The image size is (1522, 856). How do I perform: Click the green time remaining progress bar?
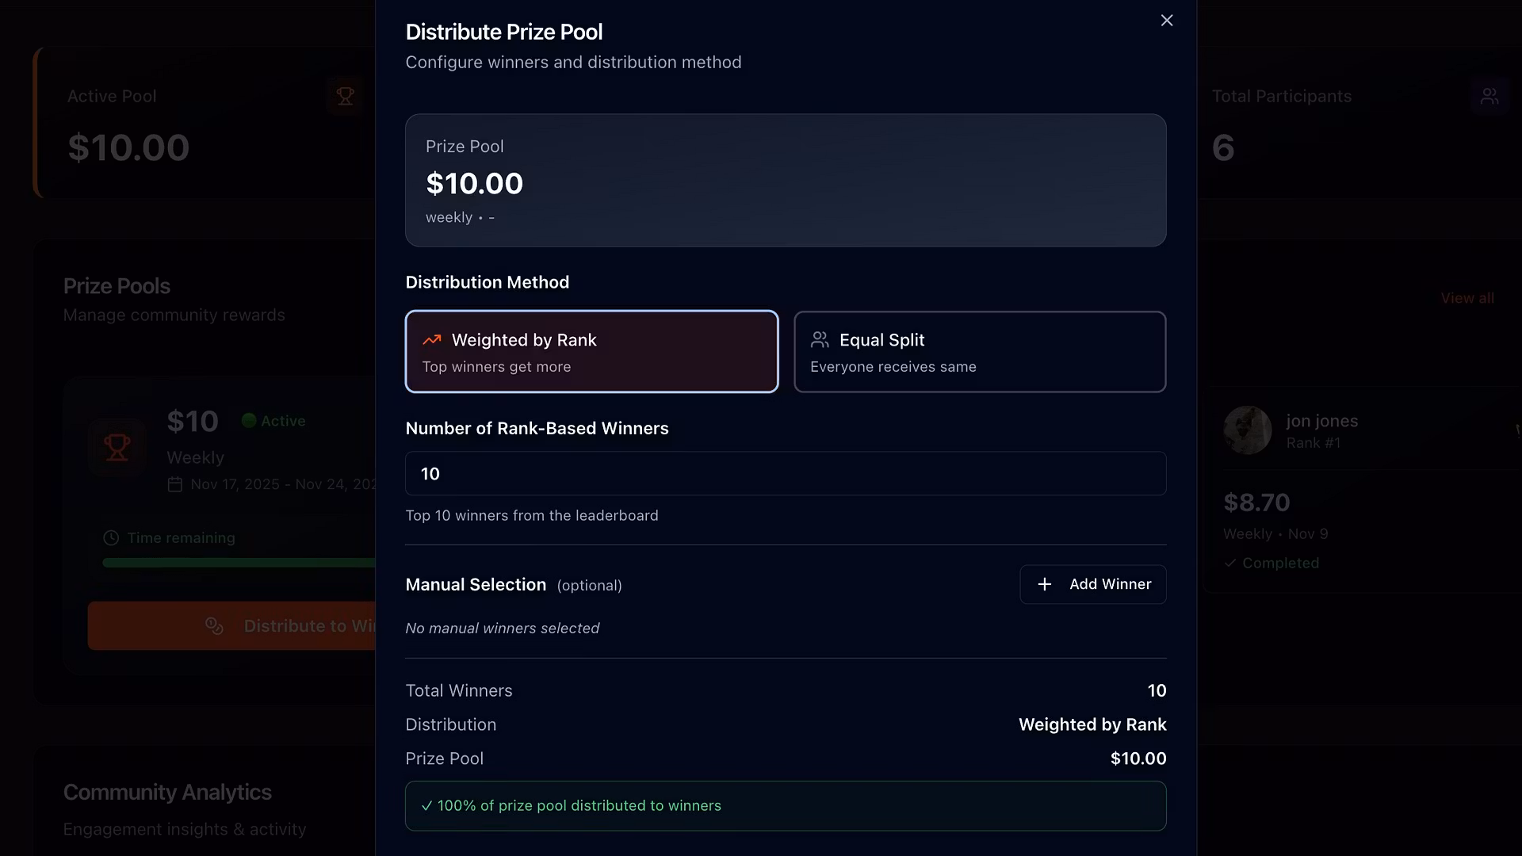pyautogui.click(x=238, y=563)
